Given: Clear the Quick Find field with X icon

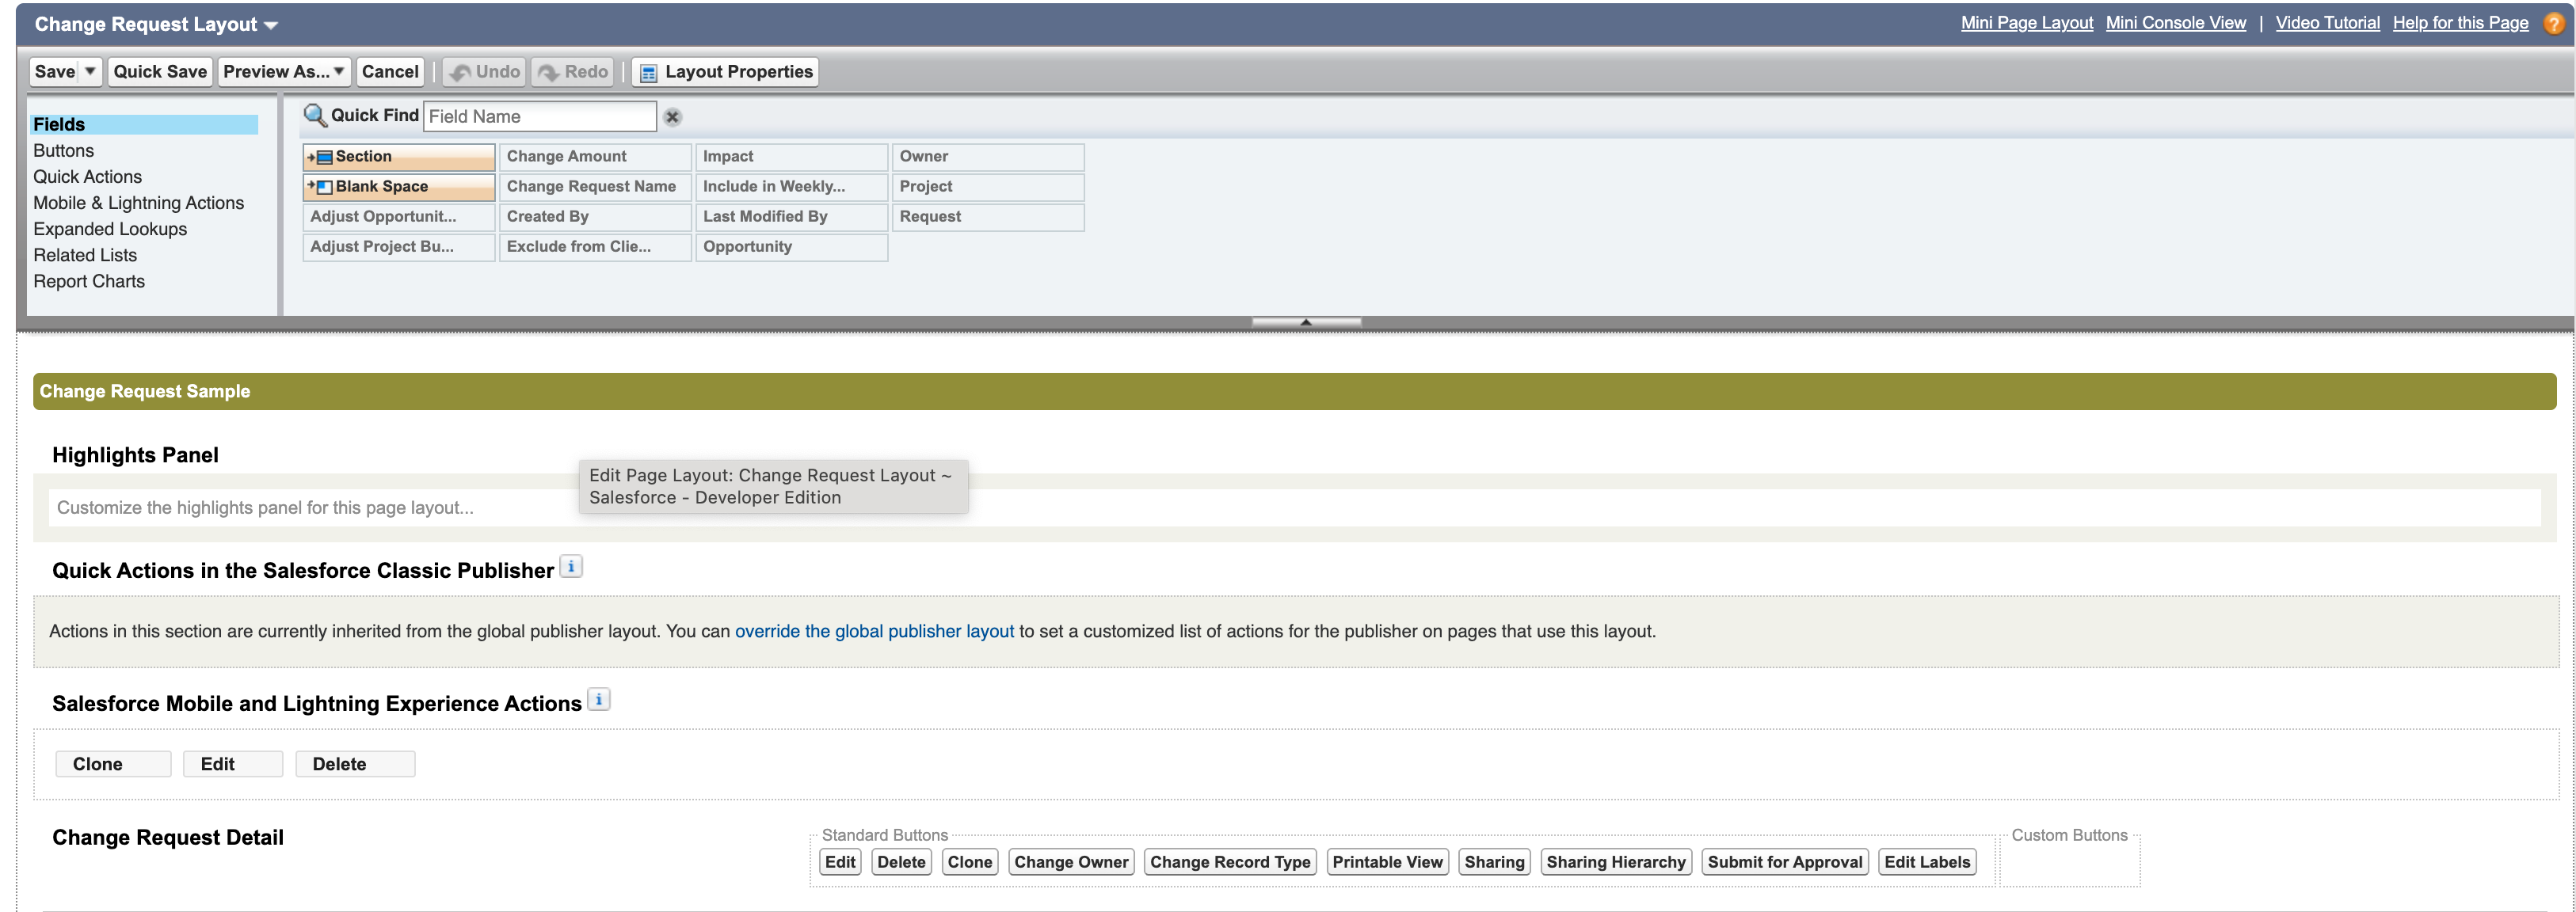Looking at the screenshot, I should [x=673, y=117].
